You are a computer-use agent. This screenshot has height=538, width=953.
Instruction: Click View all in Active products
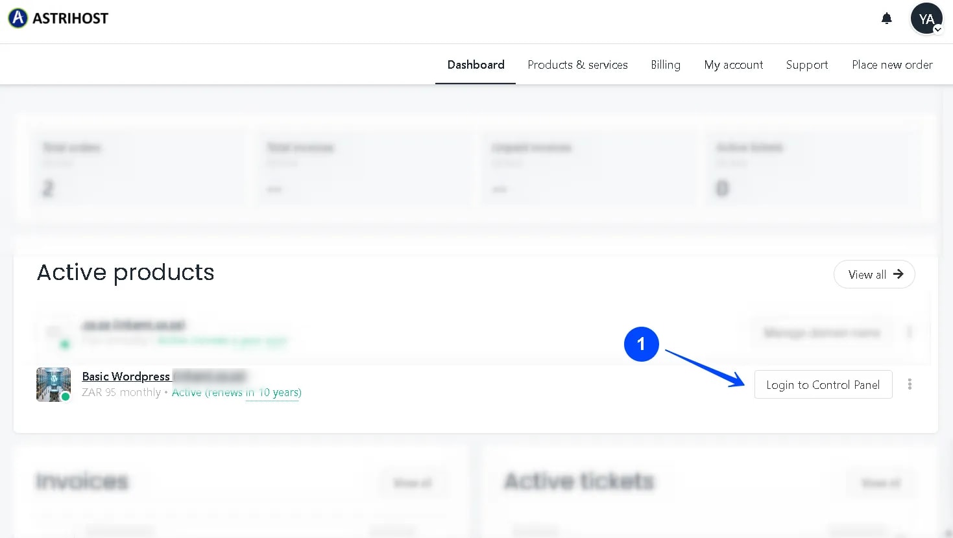pos(874,274)
